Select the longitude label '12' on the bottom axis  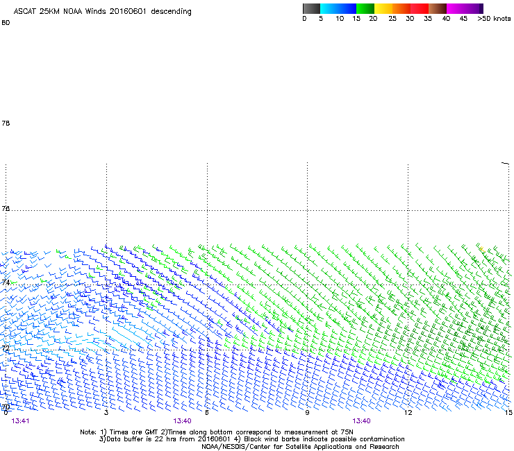click(x=408, y=413)
